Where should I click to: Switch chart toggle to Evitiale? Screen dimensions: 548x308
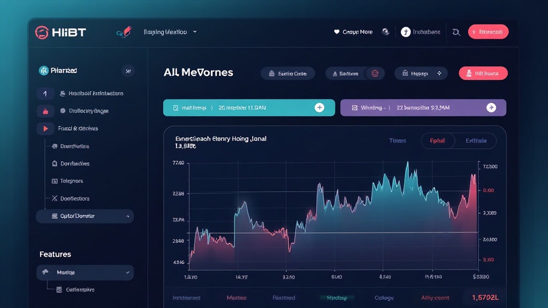click(476, 141)
